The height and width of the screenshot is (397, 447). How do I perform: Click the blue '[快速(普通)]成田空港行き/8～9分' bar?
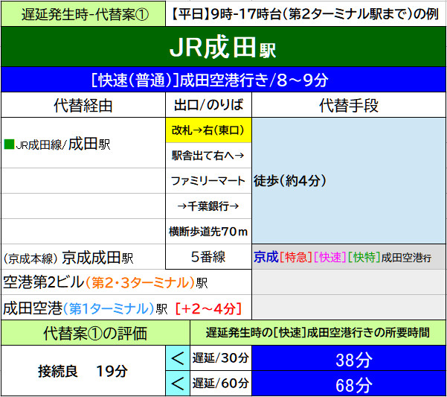tap(223, 80)
